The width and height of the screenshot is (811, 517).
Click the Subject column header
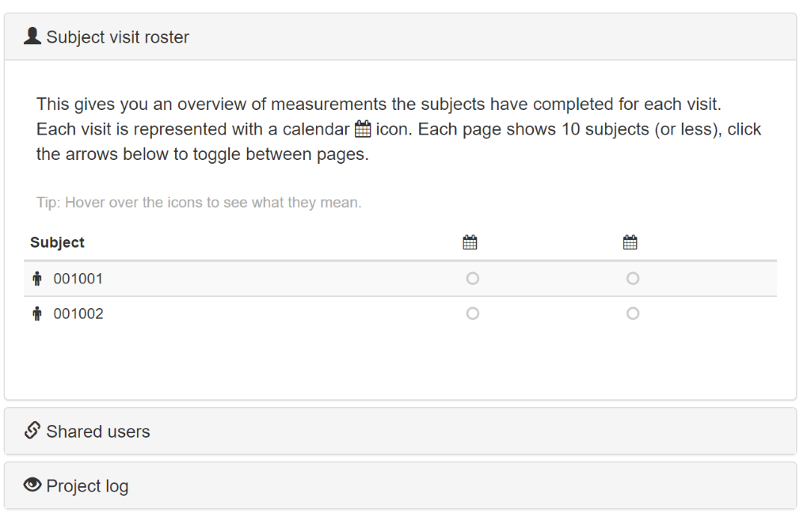pos(57,242)
